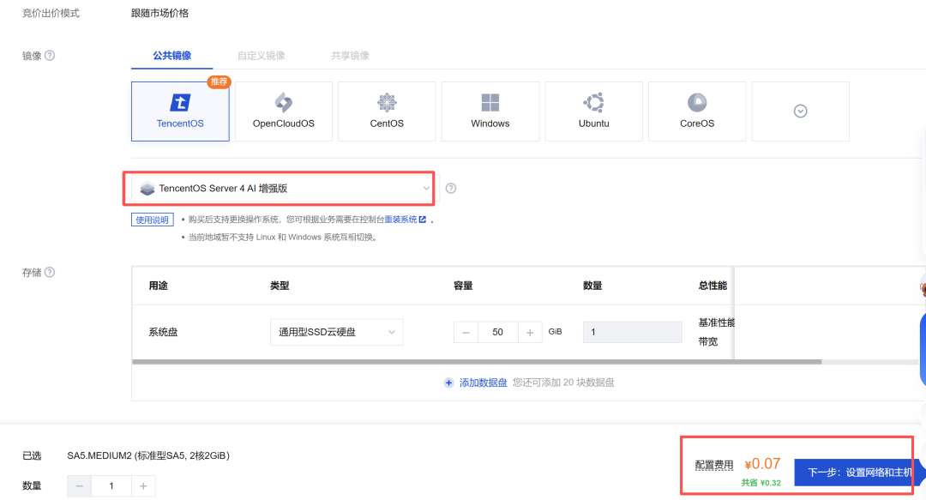Increase instance 数量 with plus button

point(143,485)
